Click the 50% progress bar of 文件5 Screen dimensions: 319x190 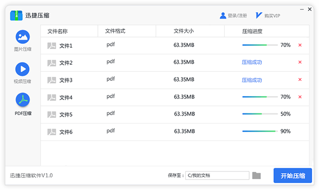pos(260,114)
